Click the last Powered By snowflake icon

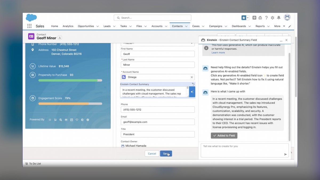[x=88, y=120]
